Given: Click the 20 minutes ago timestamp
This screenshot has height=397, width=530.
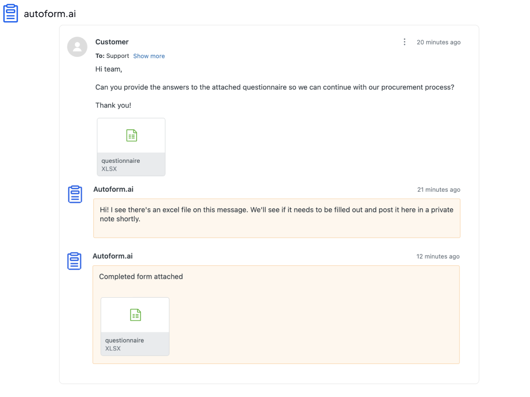Looking at the screenshot, I should (438, 42).
